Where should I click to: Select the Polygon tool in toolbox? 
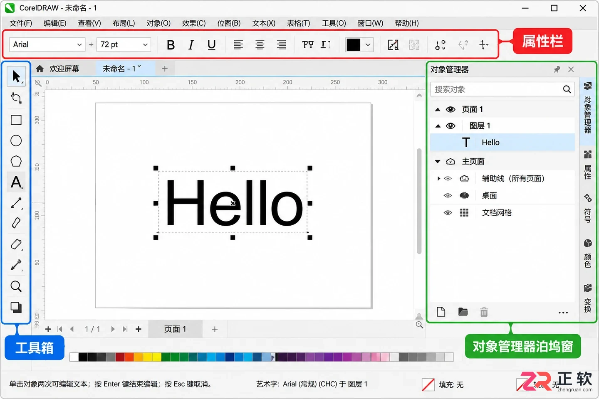coord(16,161)
